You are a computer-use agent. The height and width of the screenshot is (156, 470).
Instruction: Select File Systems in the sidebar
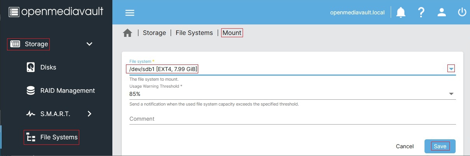[59, 137]
